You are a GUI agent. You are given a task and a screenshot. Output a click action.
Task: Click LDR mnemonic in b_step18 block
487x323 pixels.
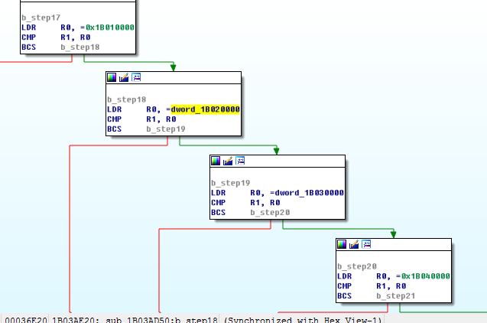115,109
